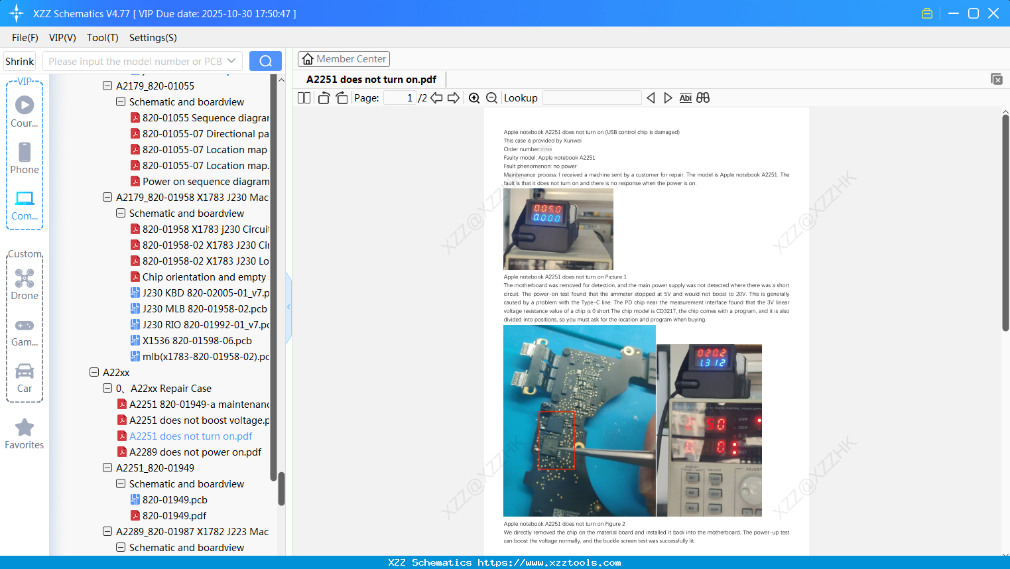Open the Settings(S) menu

[153, 38]
